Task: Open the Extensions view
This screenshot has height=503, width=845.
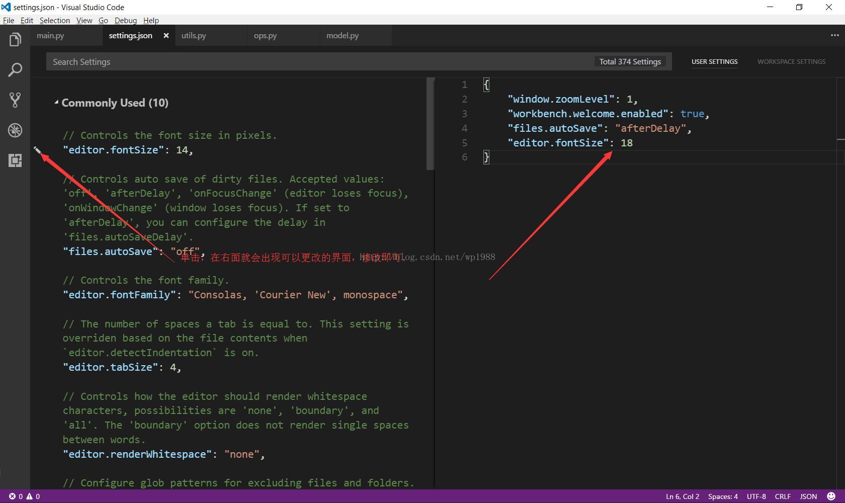Action: [x=15, y=160]
